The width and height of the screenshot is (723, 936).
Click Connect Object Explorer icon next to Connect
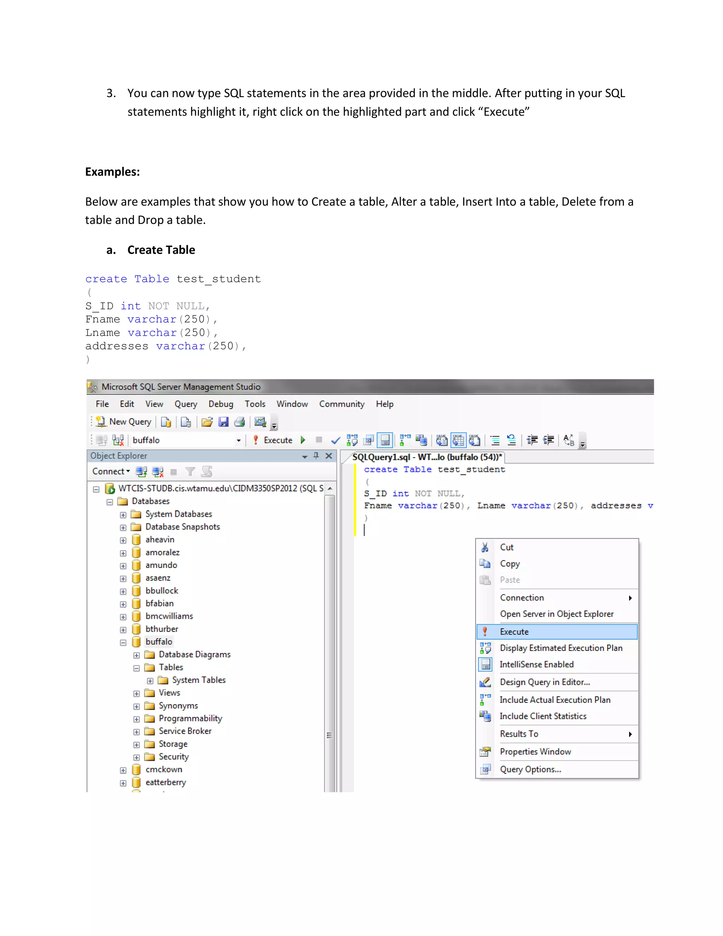pyautogui.click(x=141, y=472)
